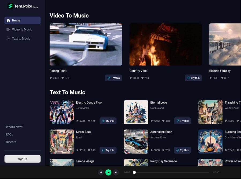Open Text to Music from sidebar

click(x=21, y=39)
